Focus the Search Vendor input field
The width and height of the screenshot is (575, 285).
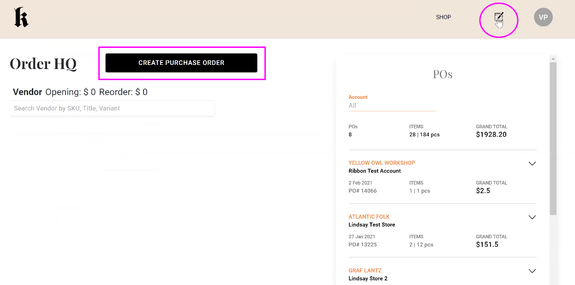(112, 108)
